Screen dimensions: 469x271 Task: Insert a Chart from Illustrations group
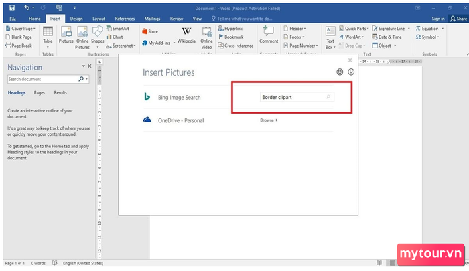(x=115, y=37)
